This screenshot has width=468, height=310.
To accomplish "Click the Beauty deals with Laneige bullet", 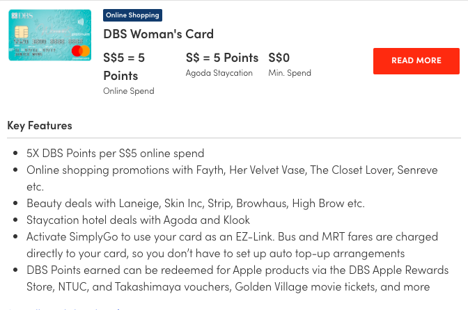I will [195, 203].
